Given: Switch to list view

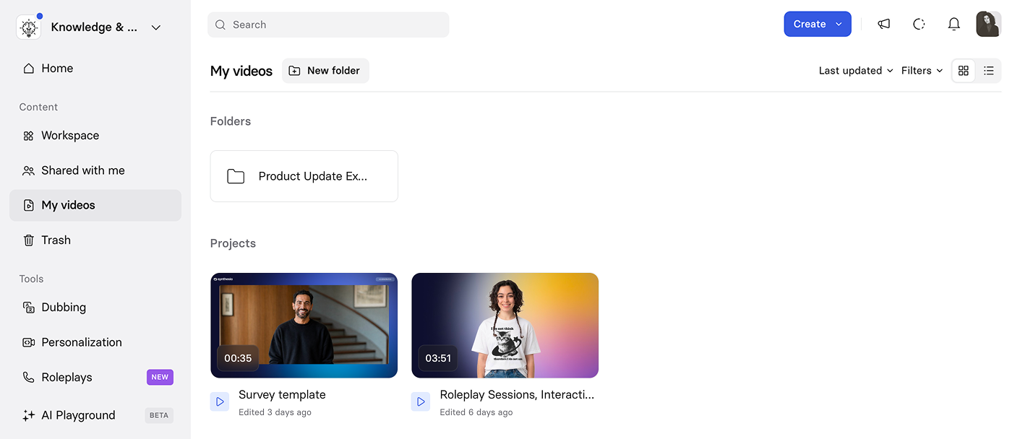Looking at the screenshot, I should [x=989, y=71].
